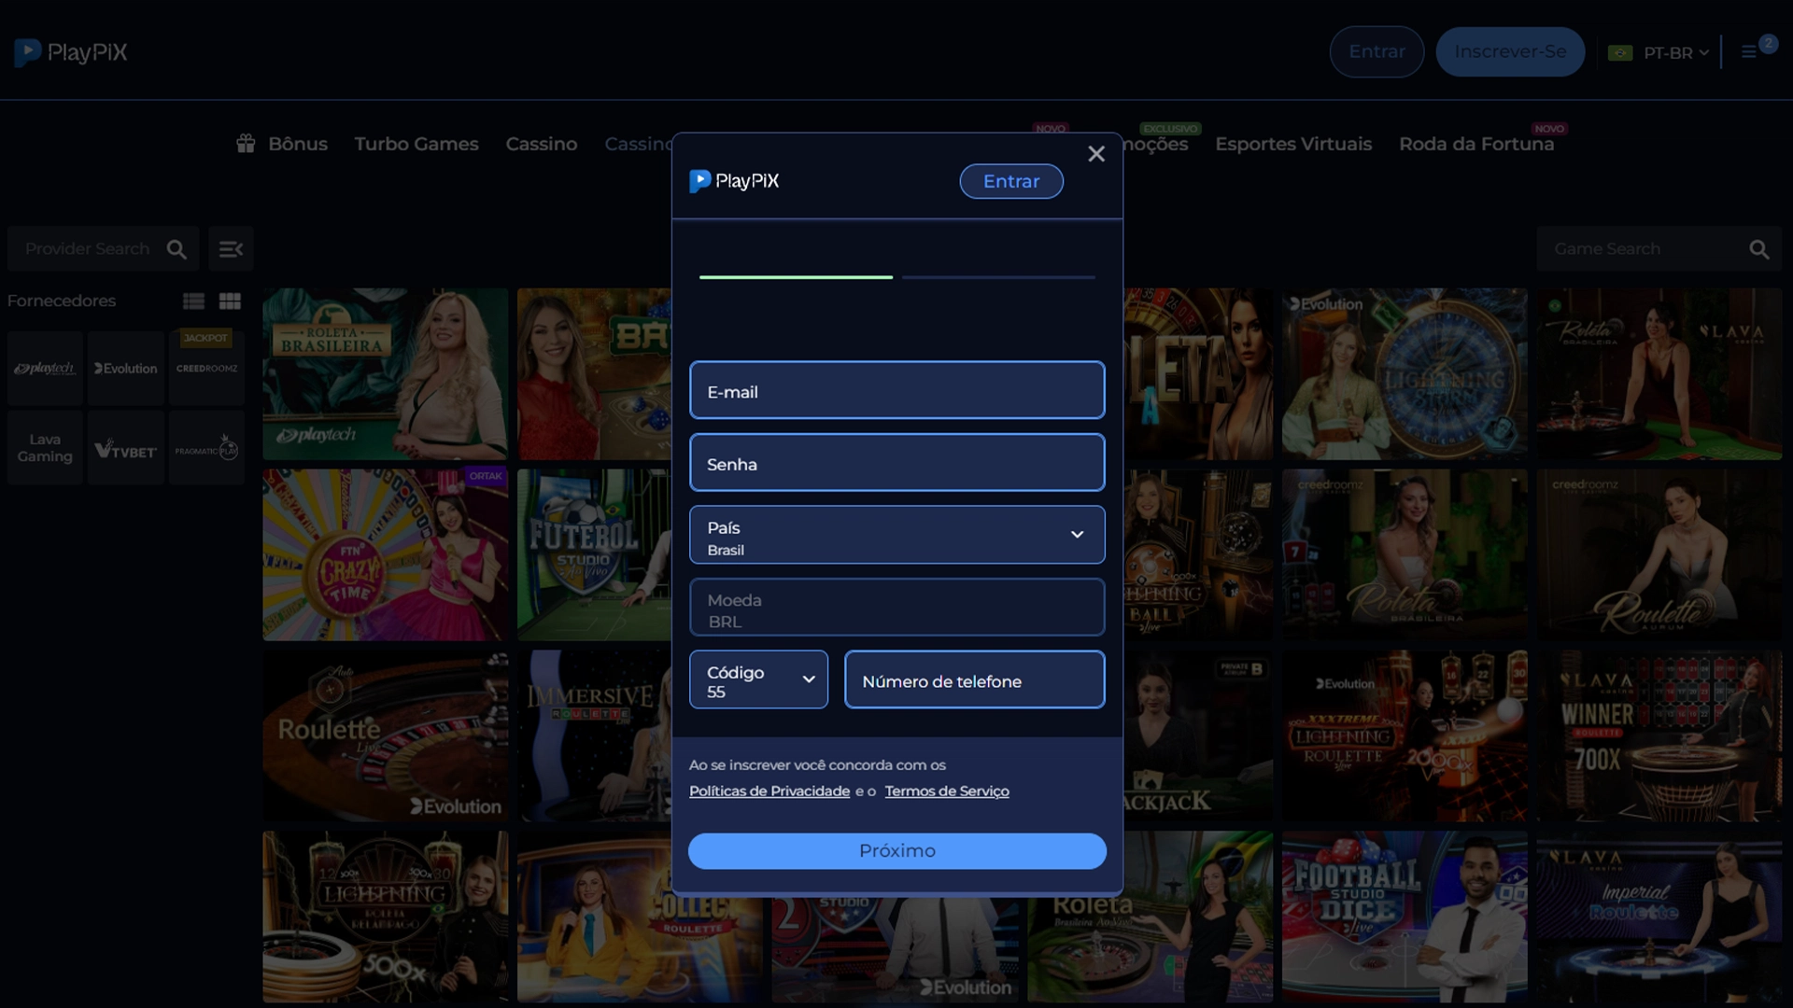This screenshot has height=1008, width=1793.
Task: Select the Moeda currency field
Action: (x=896, y=607)
